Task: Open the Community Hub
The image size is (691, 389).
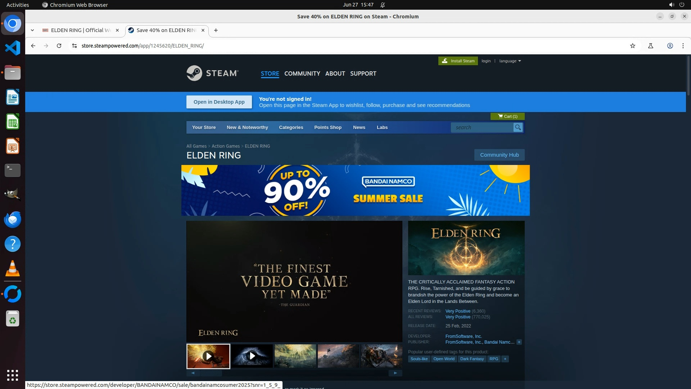Action: point(499,155)
